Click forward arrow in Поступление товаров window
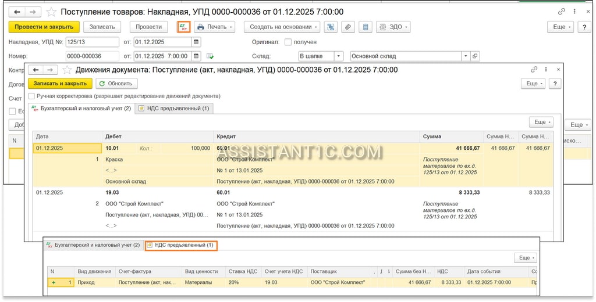This screenshot has height=302, width=596. 33,12
